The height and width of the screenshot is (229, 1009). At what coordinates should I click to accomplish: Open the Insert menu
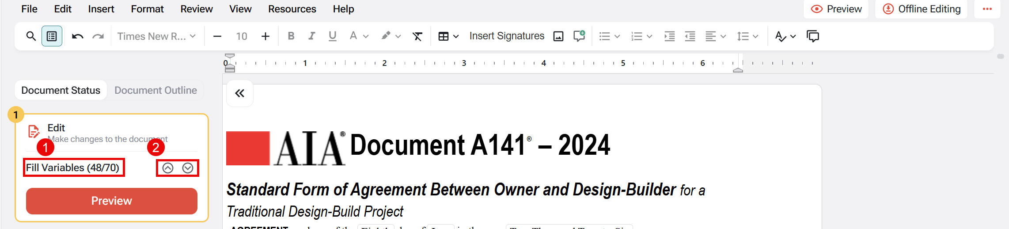(x=101, y=9)
